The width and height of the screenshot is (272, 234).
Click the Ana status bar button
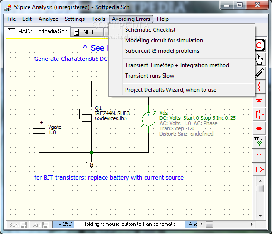click(191, 224)
